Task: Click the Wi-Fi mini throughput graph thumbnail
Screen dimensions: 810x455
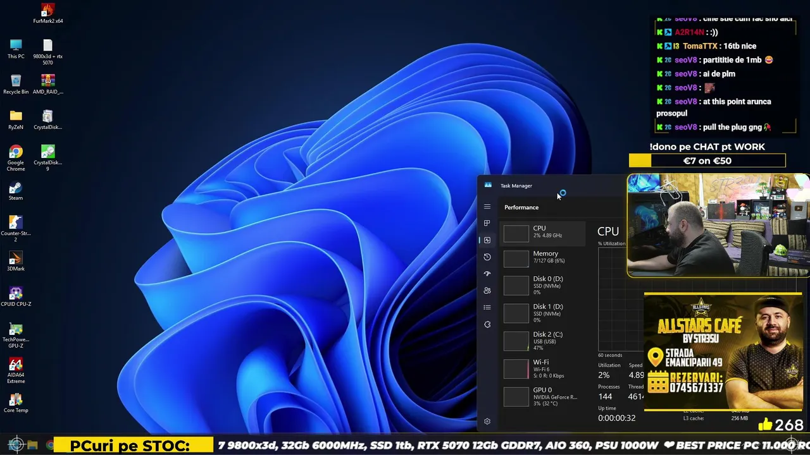Action: (516, 370)
